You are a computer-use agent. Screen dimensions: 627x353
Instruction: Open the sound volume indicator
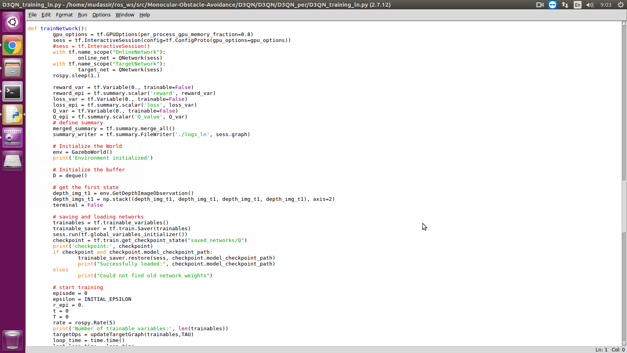590,5
